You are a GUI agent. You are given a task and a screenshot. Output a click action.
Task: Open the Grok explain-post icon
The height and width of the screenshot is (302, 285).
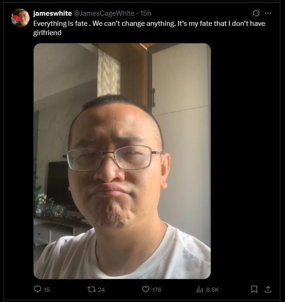tap(256, 13)
